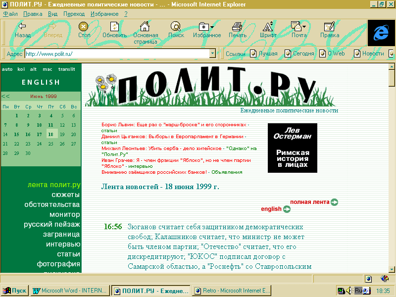Expand the Почта toolbar dropdown arrow
The height and width of the screenshot is (297, 396).
(x=304, y=27)
